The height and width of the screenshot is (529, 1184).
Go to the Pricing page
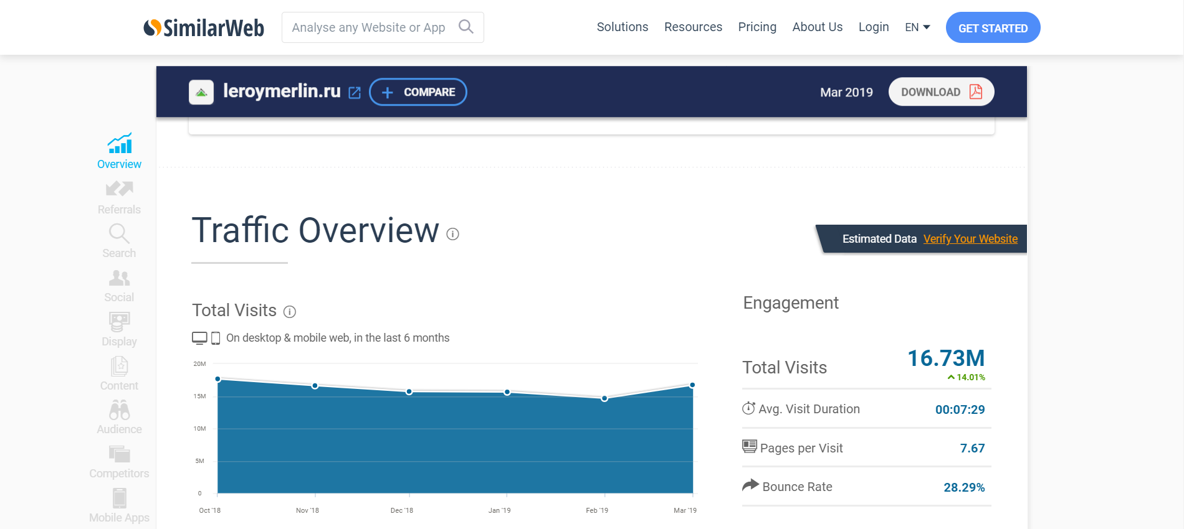pos(757,27)
